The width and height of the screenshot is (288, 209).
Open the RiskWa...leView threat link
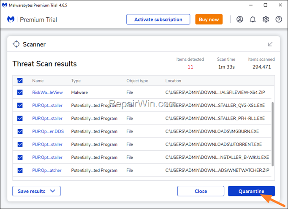pyautogui.click(x=47, y=92)
